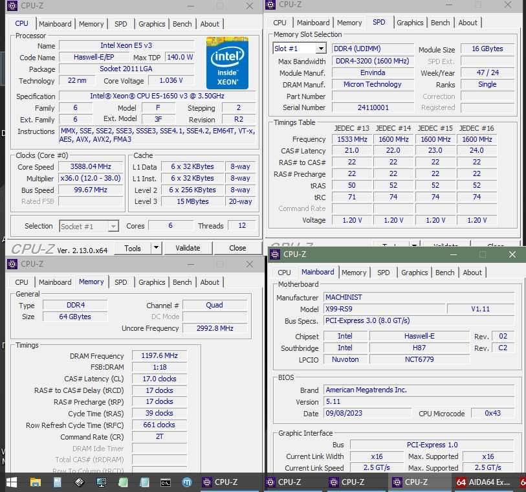Click the JEDEC #16 CAS# Latency 24.0 cell
The height and width of the screenshot is (492, 526).
477,150
